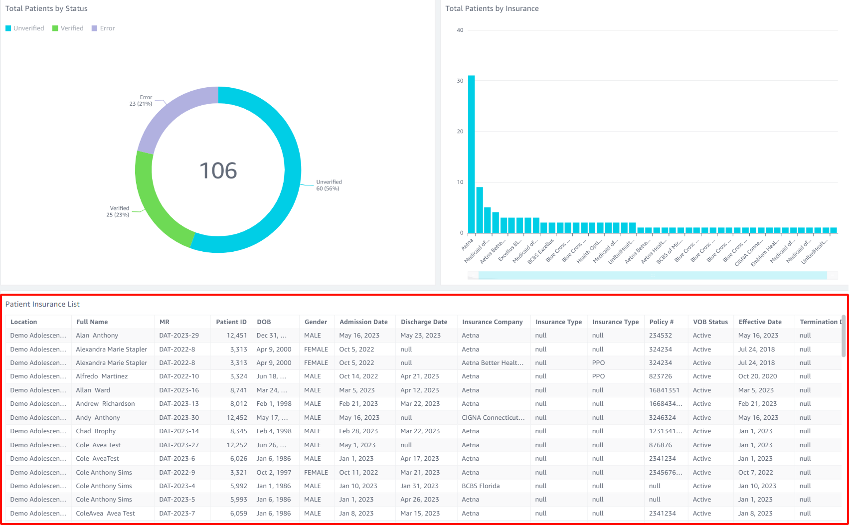Click the 106 total in donut center

(x=218, y=171)
